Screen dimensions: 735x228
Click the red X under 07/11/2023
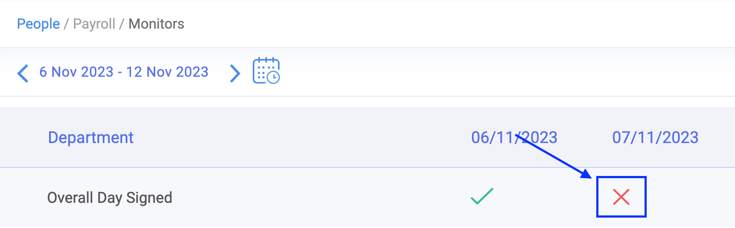tap(621, 197)
